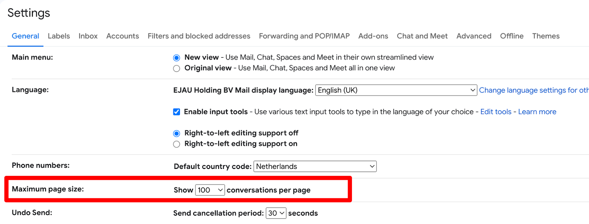Open the conversations per page dropdown
The height and width of the screenshot is (224, 589).
(210, 190)
